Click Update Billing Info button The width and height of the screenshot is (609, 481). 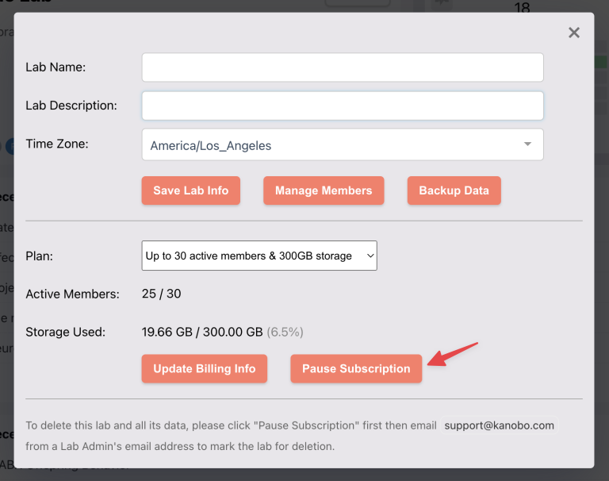click(205, 368)
